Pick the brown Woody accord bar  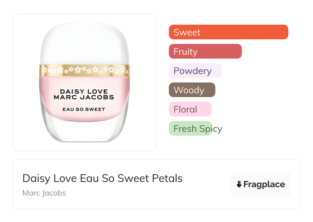point(192,90)
